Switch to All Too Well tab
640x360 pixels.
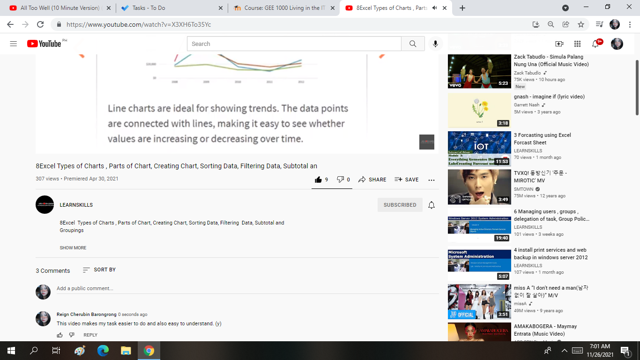click(x=60, y=8)
